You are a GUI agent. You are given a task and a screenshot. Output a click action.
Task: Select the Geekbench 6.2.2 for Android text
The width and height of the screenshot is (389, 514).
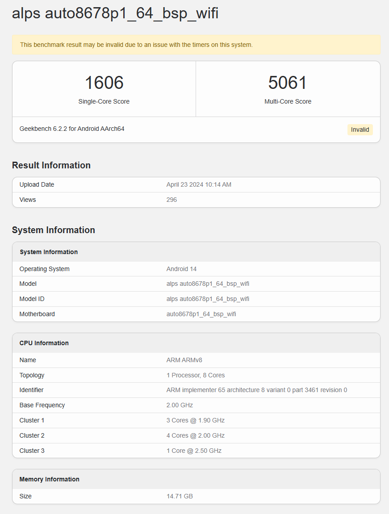pyautogui.click(x=72, y=129)
